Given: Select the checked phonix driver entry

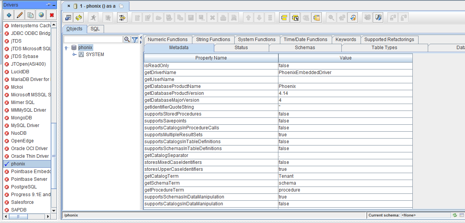Looking at the screenshot, I should (18, 164).
